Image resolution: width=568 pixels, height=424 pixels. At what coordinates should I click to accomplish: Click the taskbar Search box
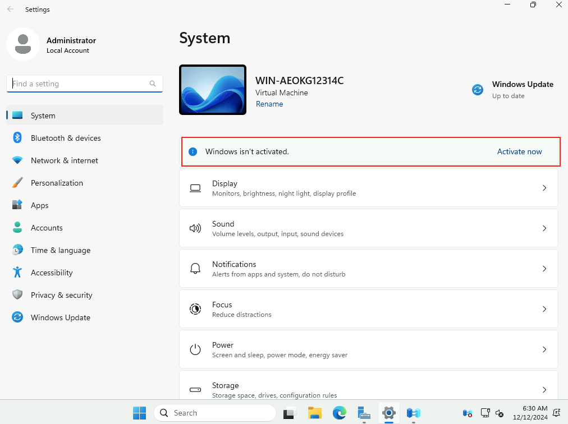pyautogui.click(x=215, y=413)
